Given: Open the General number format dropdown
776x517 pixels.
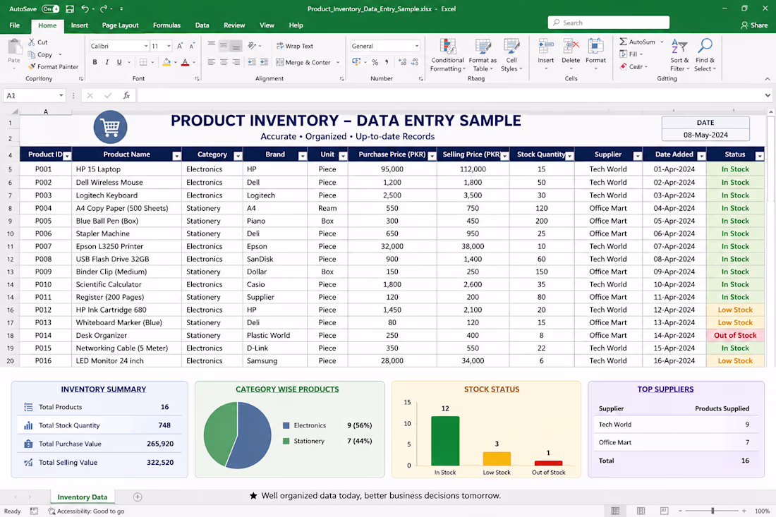Looking at the screenshot, I should [417, 46].
